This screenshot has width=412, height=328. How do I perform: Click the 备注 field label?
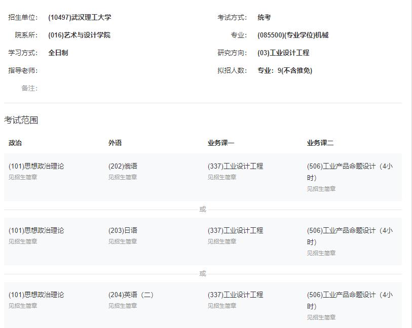pos(29,88)
